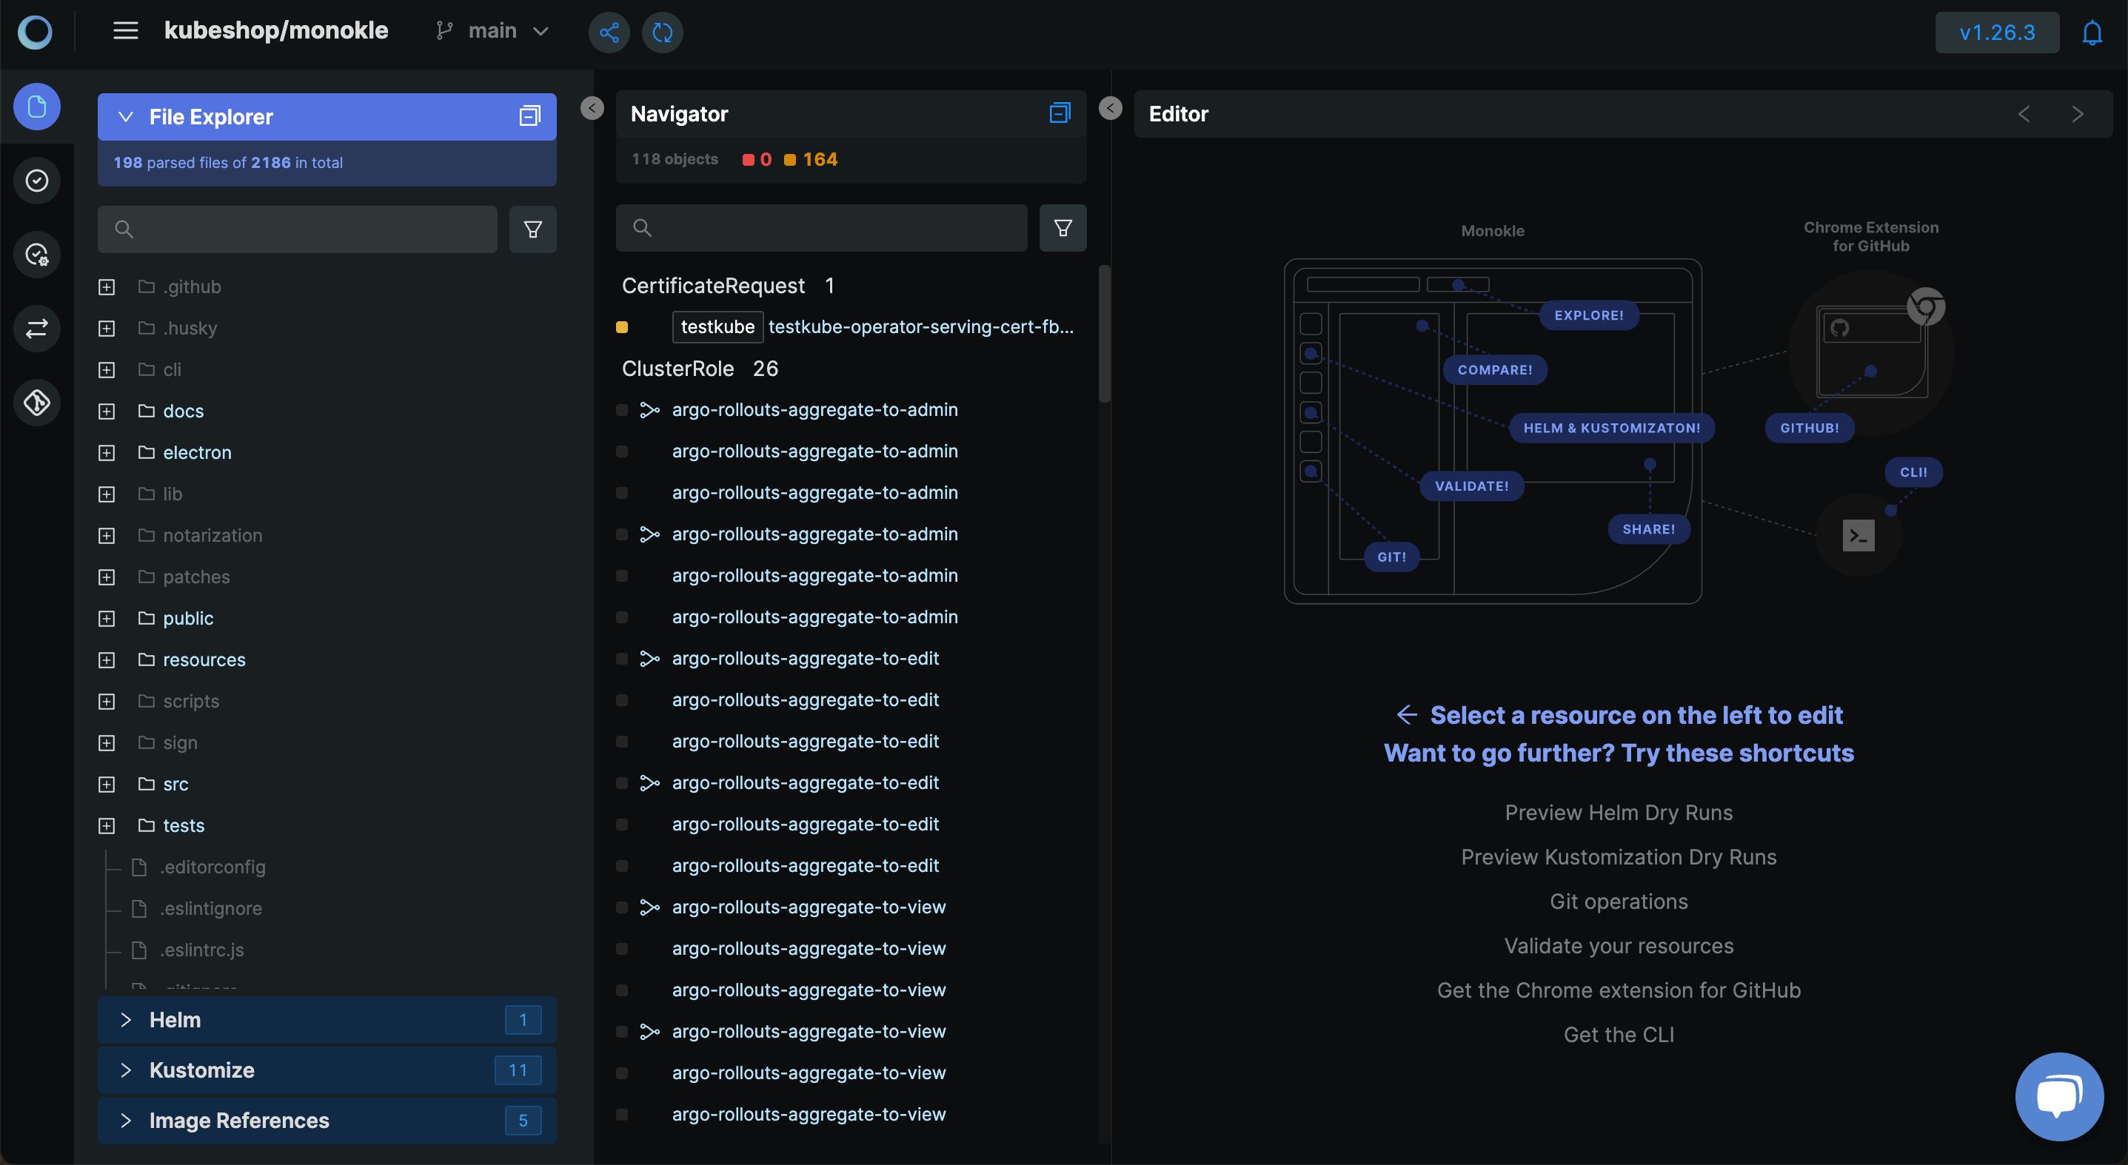Click relation icon on first argo-rollouts-aggregate-to-admin
Image resolution: width=2128 pixels, height=1165 pixels.
[650, 410]
